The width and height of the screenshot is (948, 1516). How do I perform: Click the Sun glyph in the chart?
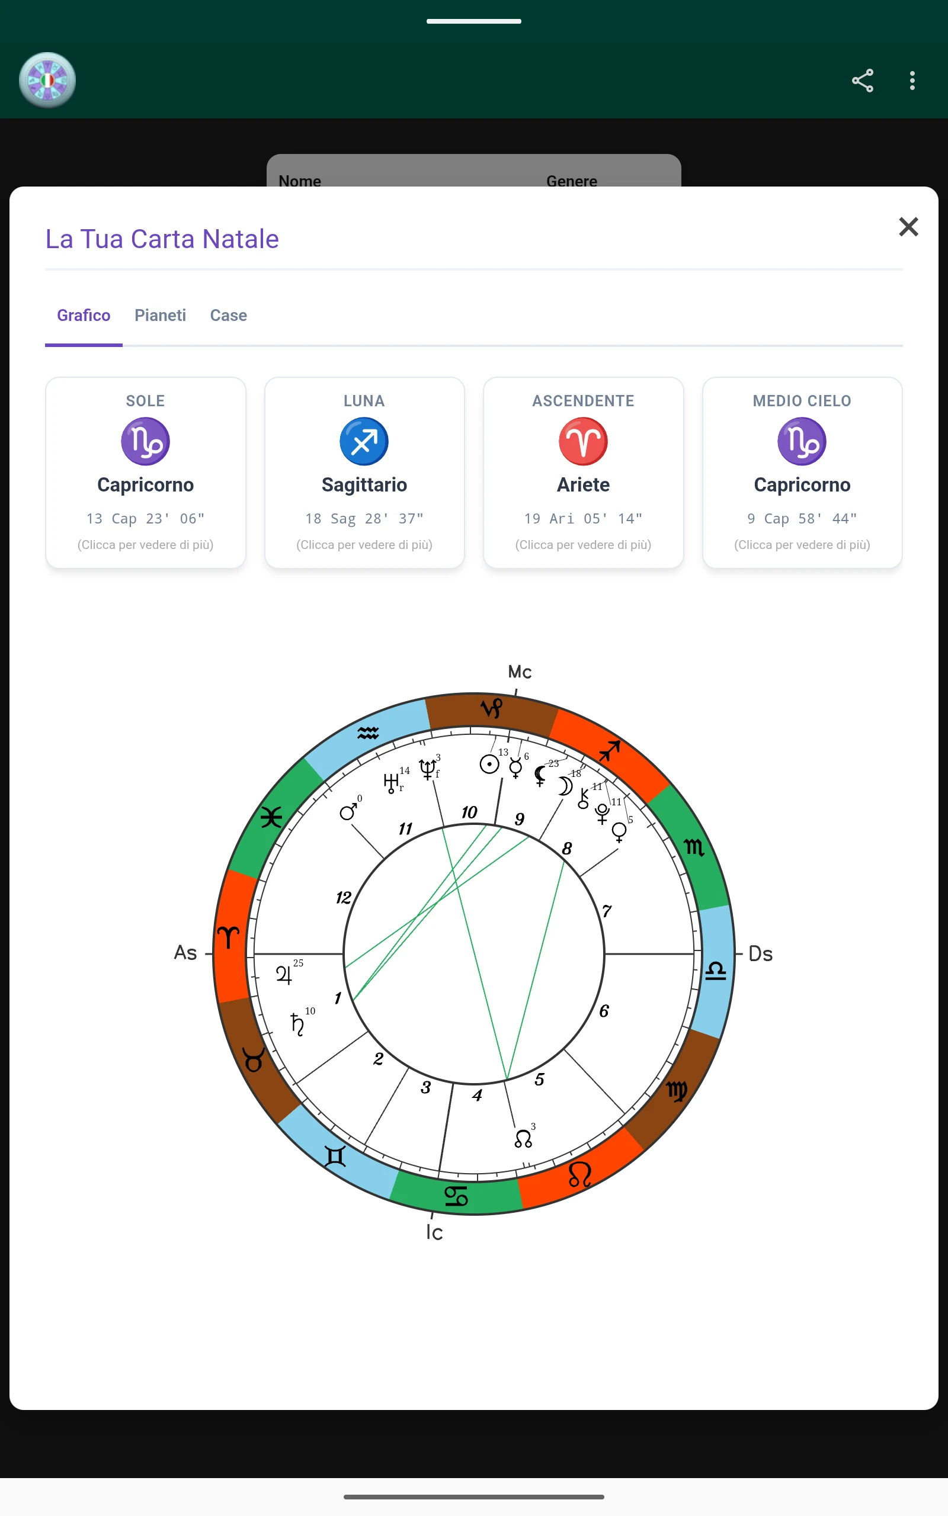[x=489, y=765]
